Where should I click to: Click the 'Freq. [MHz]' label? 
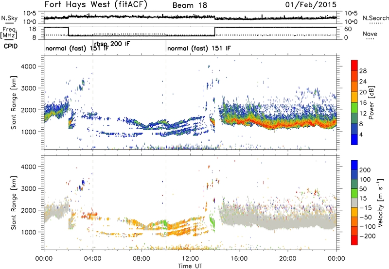pos(9,33)
